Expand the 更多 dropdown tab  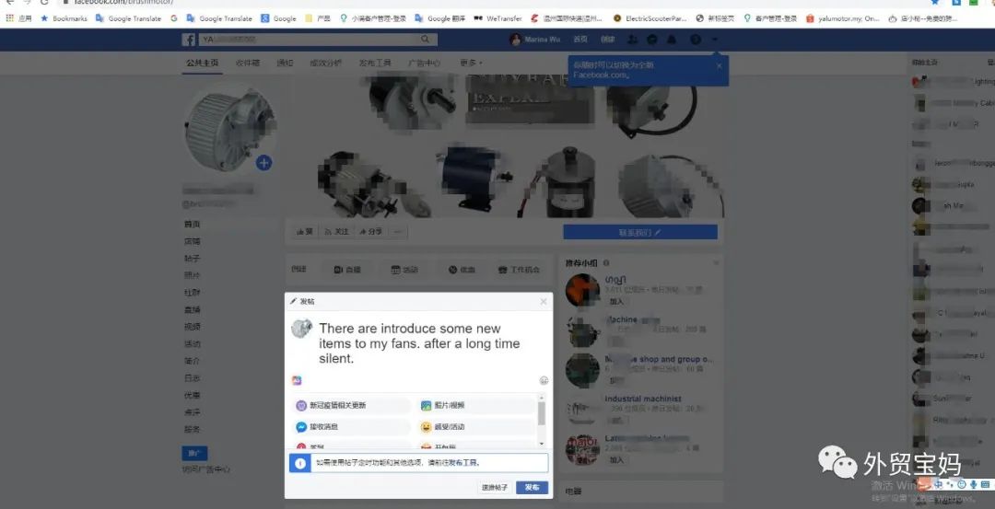[471, 63]
